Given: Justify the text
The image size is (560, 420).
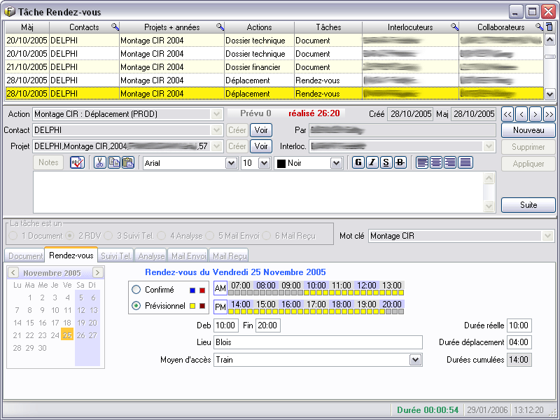Looking at the screenshot, I should coord(465,163).
